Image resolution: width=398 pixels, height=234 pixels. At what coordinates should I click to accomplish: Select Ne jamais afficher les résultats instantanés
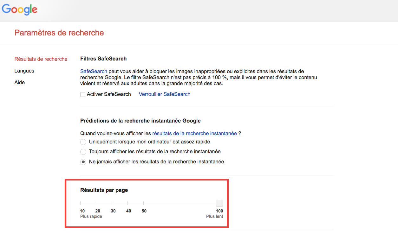point(83,162)
